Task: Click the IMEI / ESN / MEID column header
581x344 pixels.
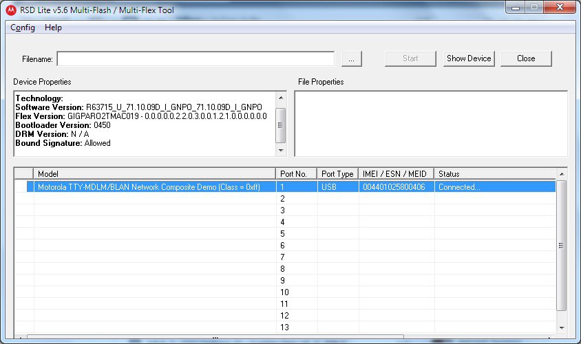Action: [396, 173]
